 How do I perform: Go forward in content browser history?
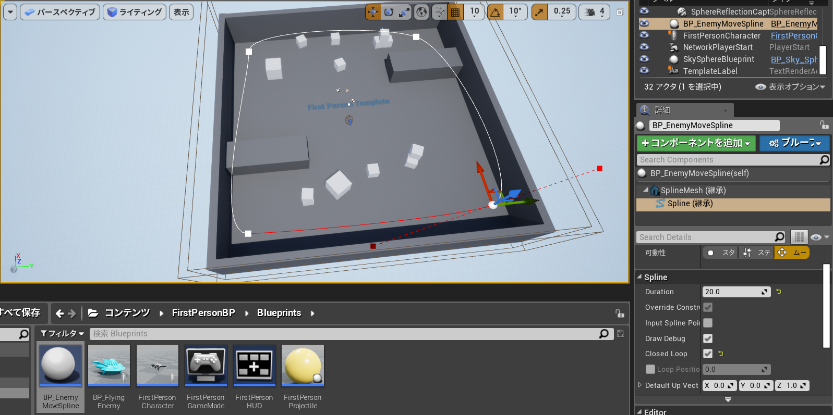(72, 313)
